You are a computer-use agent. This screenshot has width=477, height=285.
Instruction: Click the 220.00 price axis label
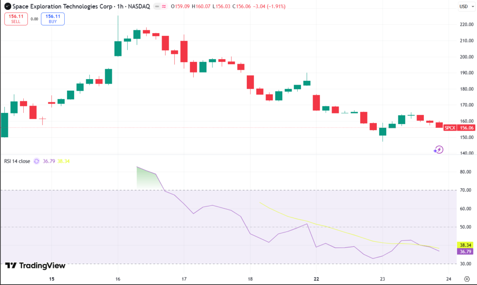pyautogui.click(x=467, y=24)
